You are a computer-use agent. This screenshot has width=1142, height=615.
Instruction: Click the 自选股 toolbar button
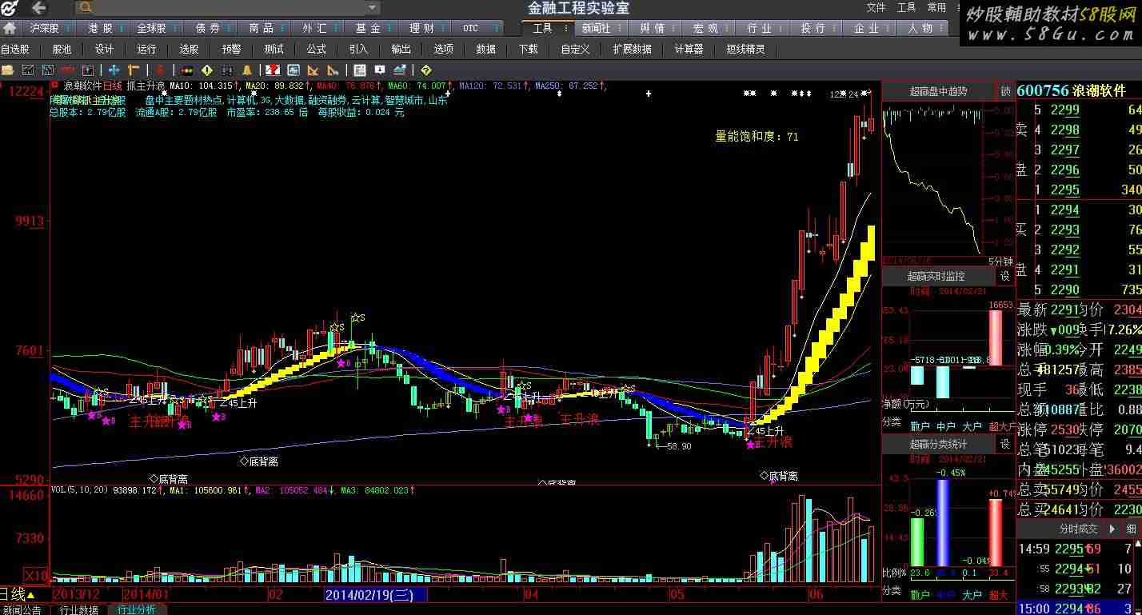tap(15, 49)
